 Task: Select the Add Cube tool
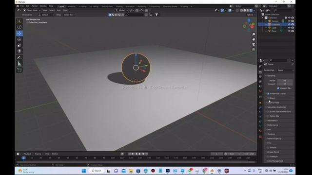click(19, 70)
